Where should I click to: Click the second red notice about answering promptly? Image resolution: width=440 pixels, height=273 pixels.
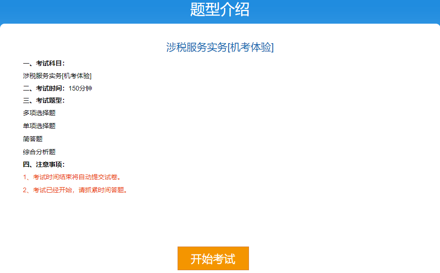[x=77, y=190]
